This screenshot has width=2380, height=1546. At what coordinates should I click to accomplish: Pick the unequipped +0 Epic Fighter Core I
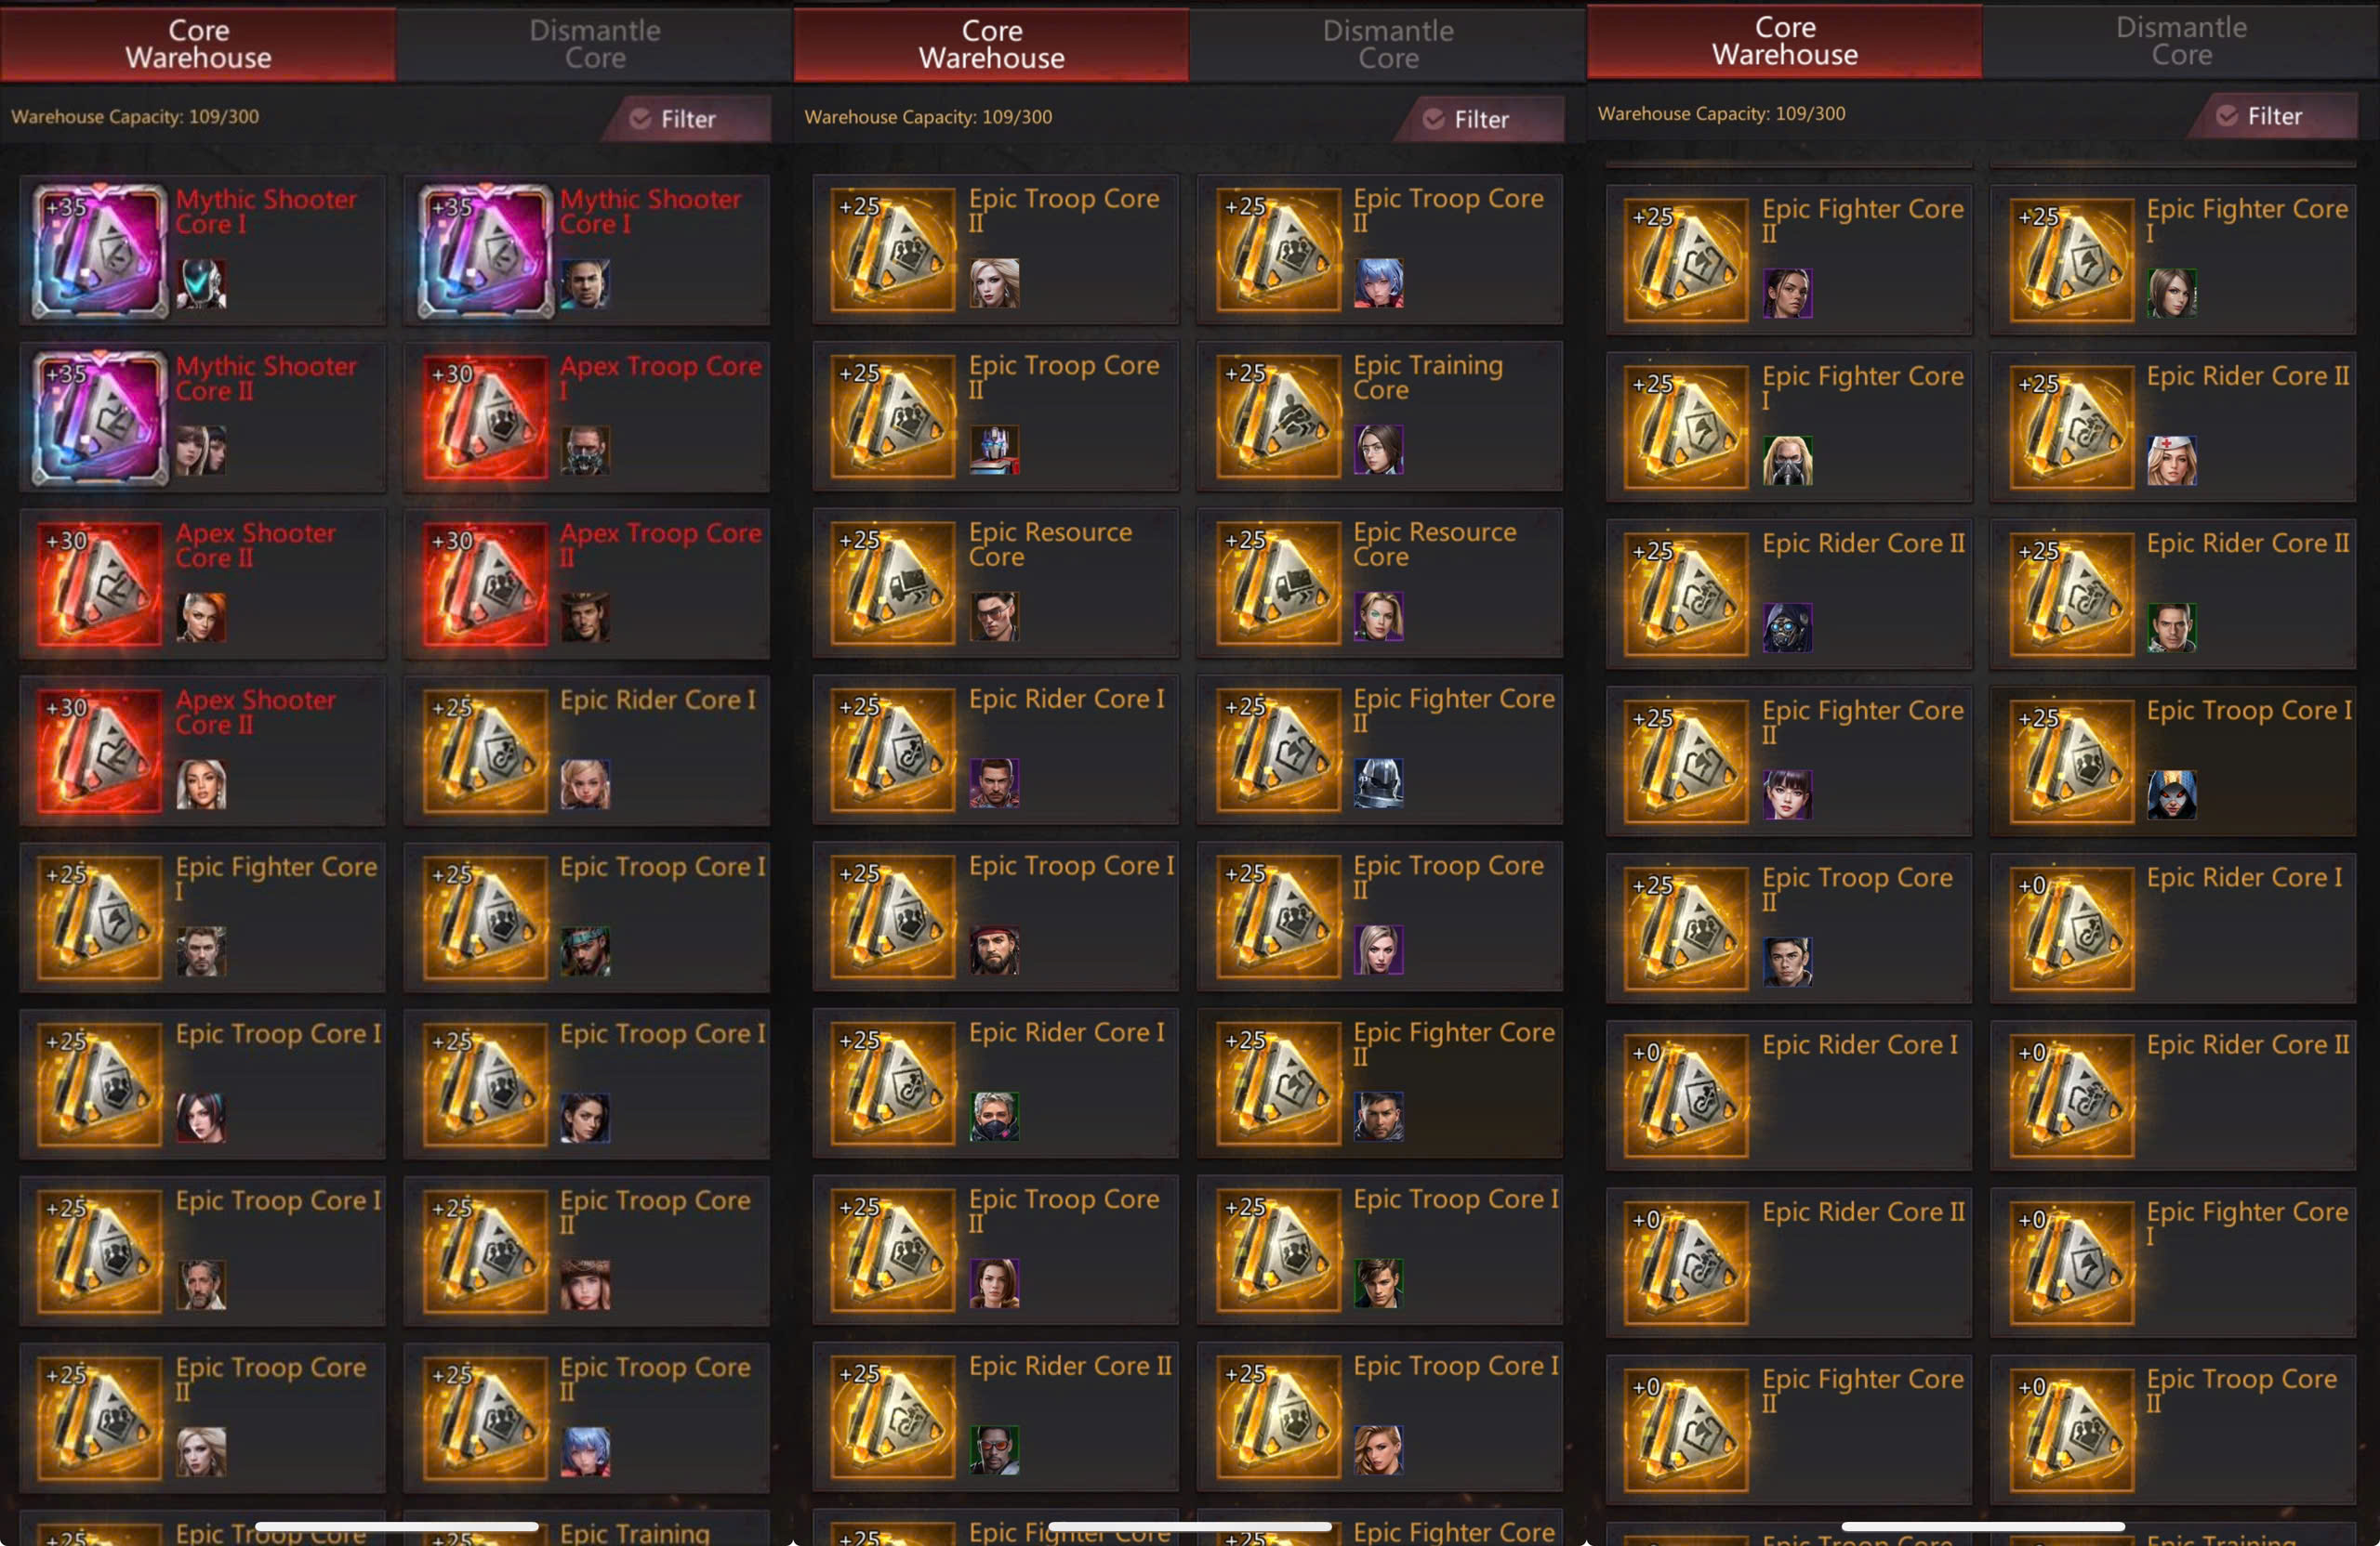[x=2172, y=1263]
